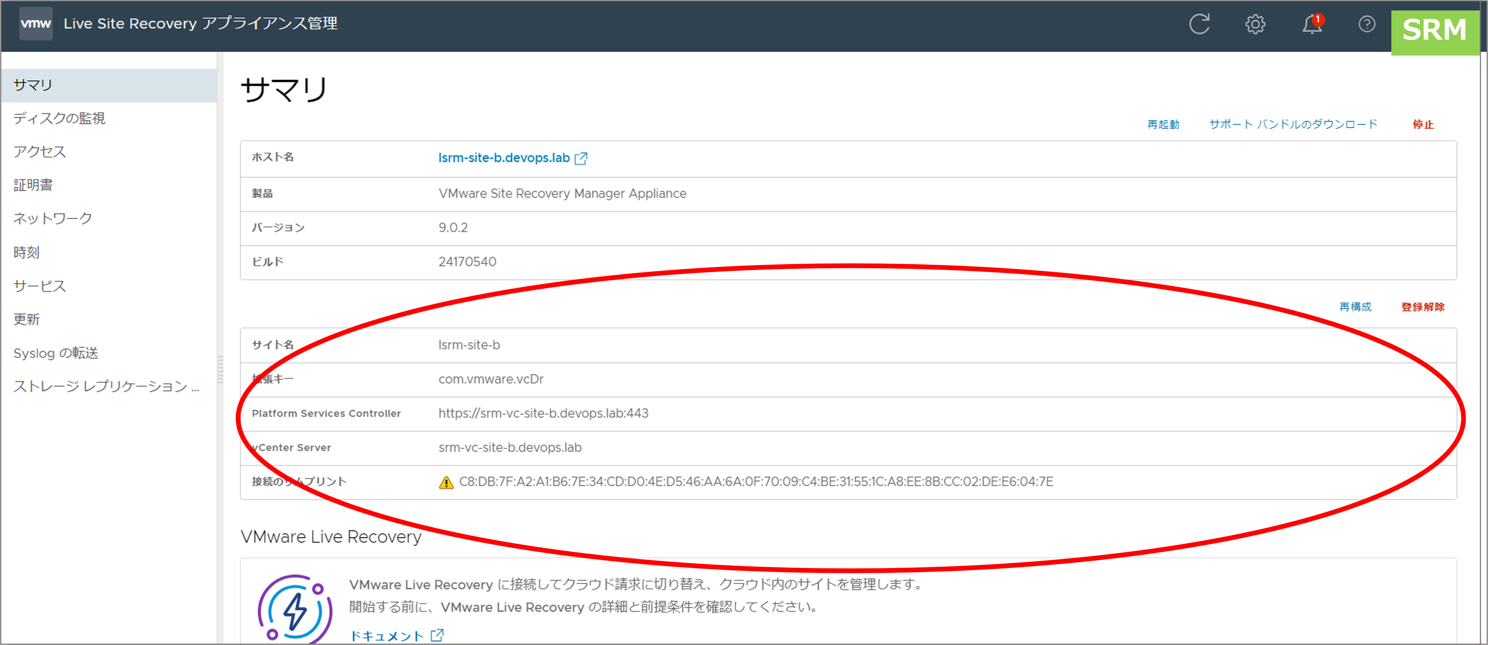This screenshot has height=645, width=1488.
Task: Click the red 停止 link
Action: 1423,125
